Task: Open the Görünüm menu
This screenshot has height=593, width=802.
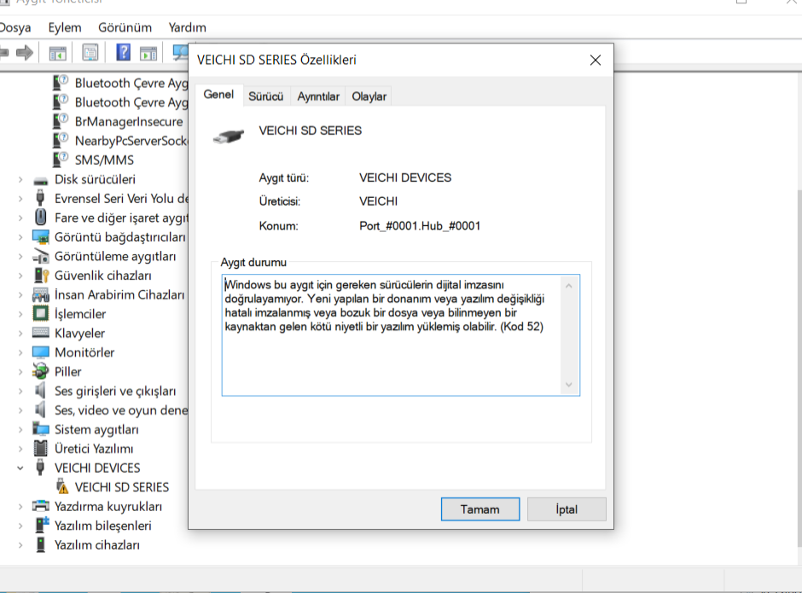Action: click(125, 27)
